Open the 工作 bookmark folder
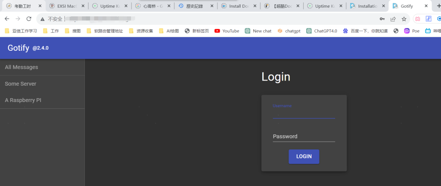The image size is (441, 186). click(x=51, y=31)
